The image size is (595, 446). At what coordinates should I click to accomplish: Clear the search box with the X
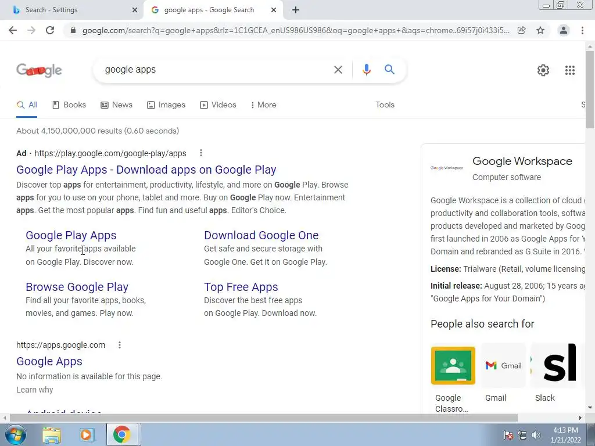coord(338,70)
